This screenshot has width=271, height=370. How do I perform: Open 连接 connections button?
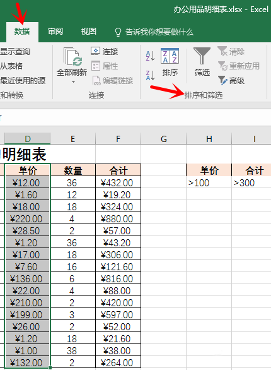[104, 51]
